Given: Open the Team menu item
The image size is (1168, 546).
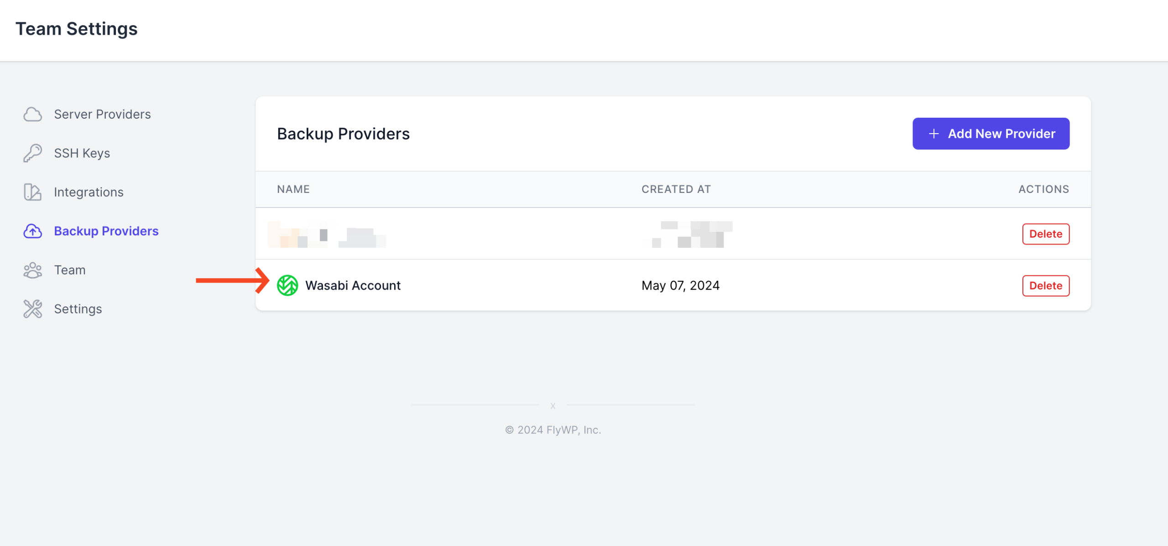Looking at the screenshot, I should (70, 270).
